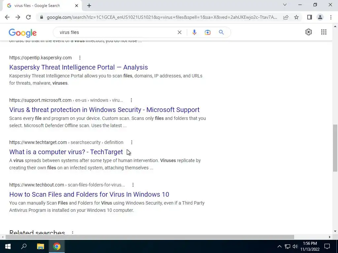
Task: Open network status tray icon
Action: (x=287, y=246)
